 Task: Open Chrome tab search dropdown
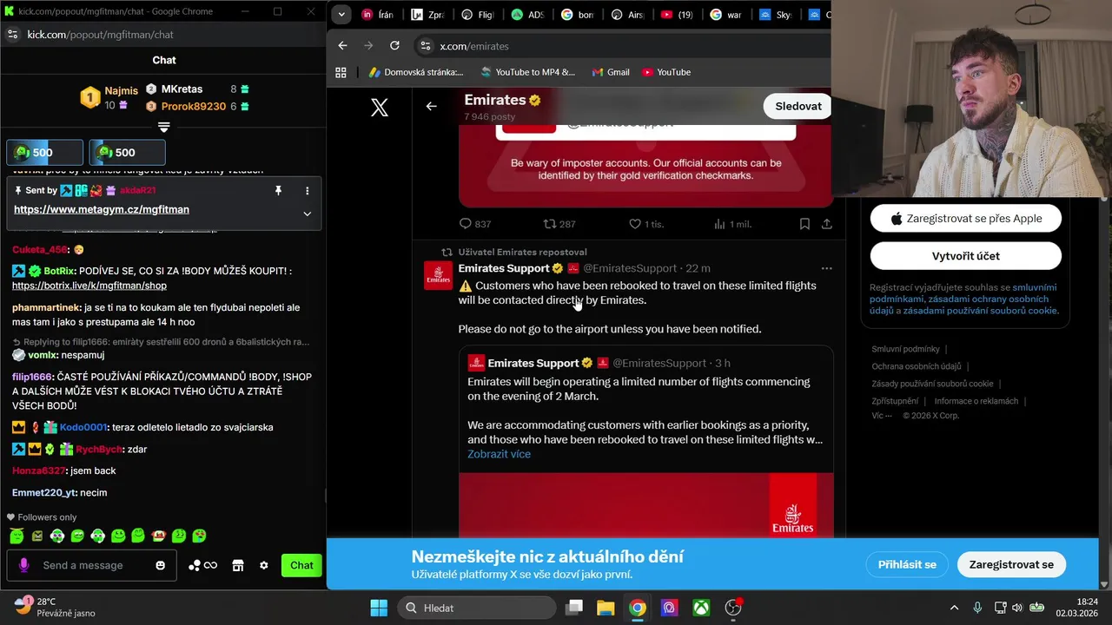[x=341, y=15]
